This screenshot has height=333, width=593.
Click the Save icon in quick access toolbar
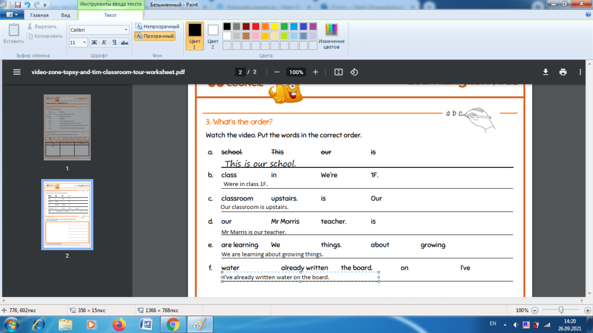coord(18,4)
